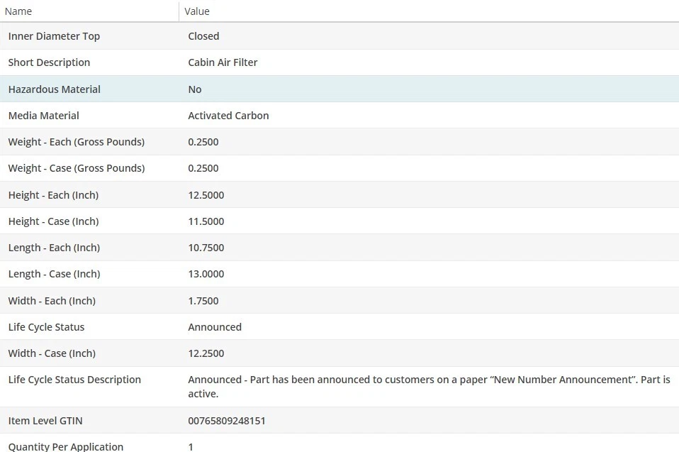Select Weight - Case (Gross Pounds) label
679x452 pixels.
[x=76, y=168]
